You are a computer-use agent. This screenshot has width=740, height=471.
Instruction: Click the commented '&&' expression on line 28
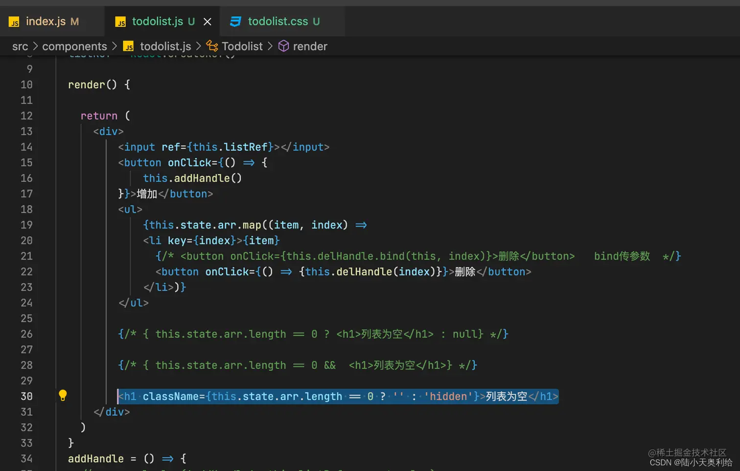(x=298, y=366)
